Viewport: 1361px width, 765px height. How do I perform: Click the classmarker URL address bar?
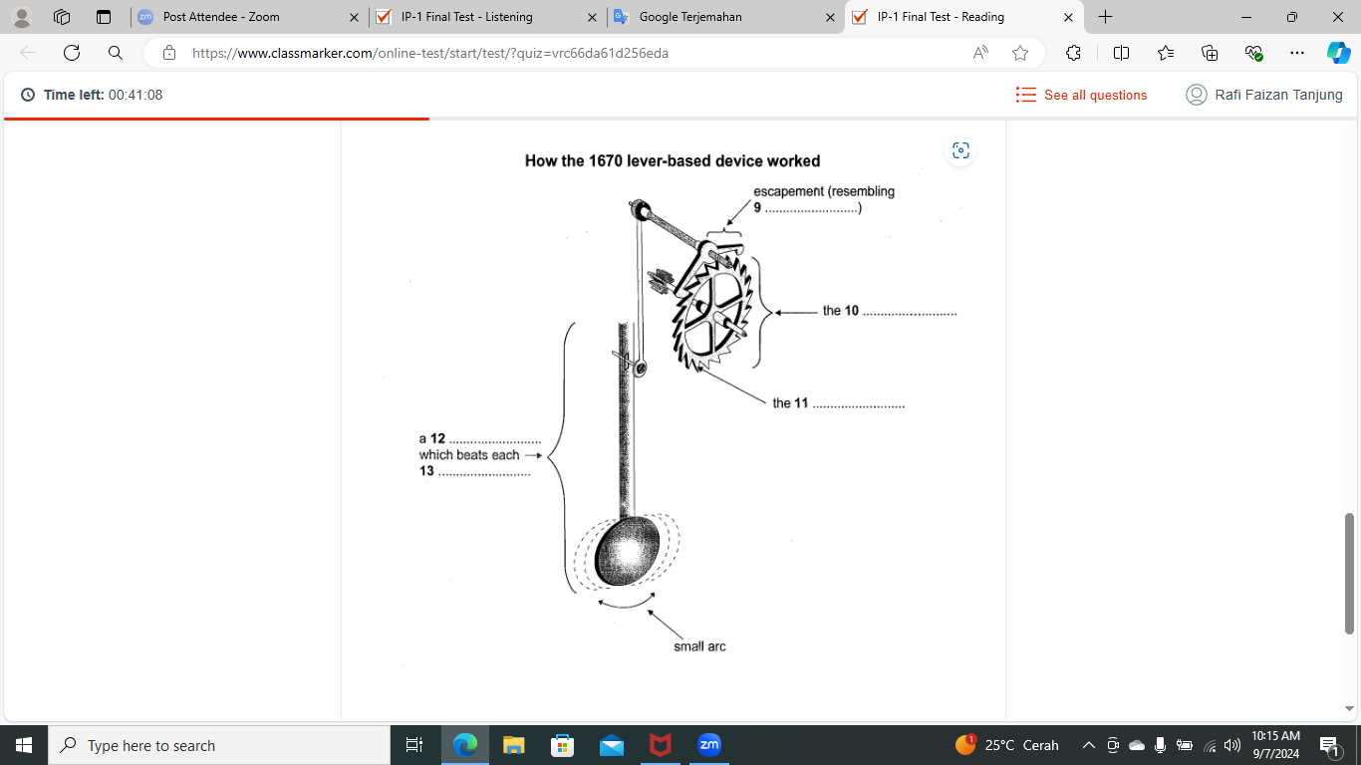[x=430, y=53]
